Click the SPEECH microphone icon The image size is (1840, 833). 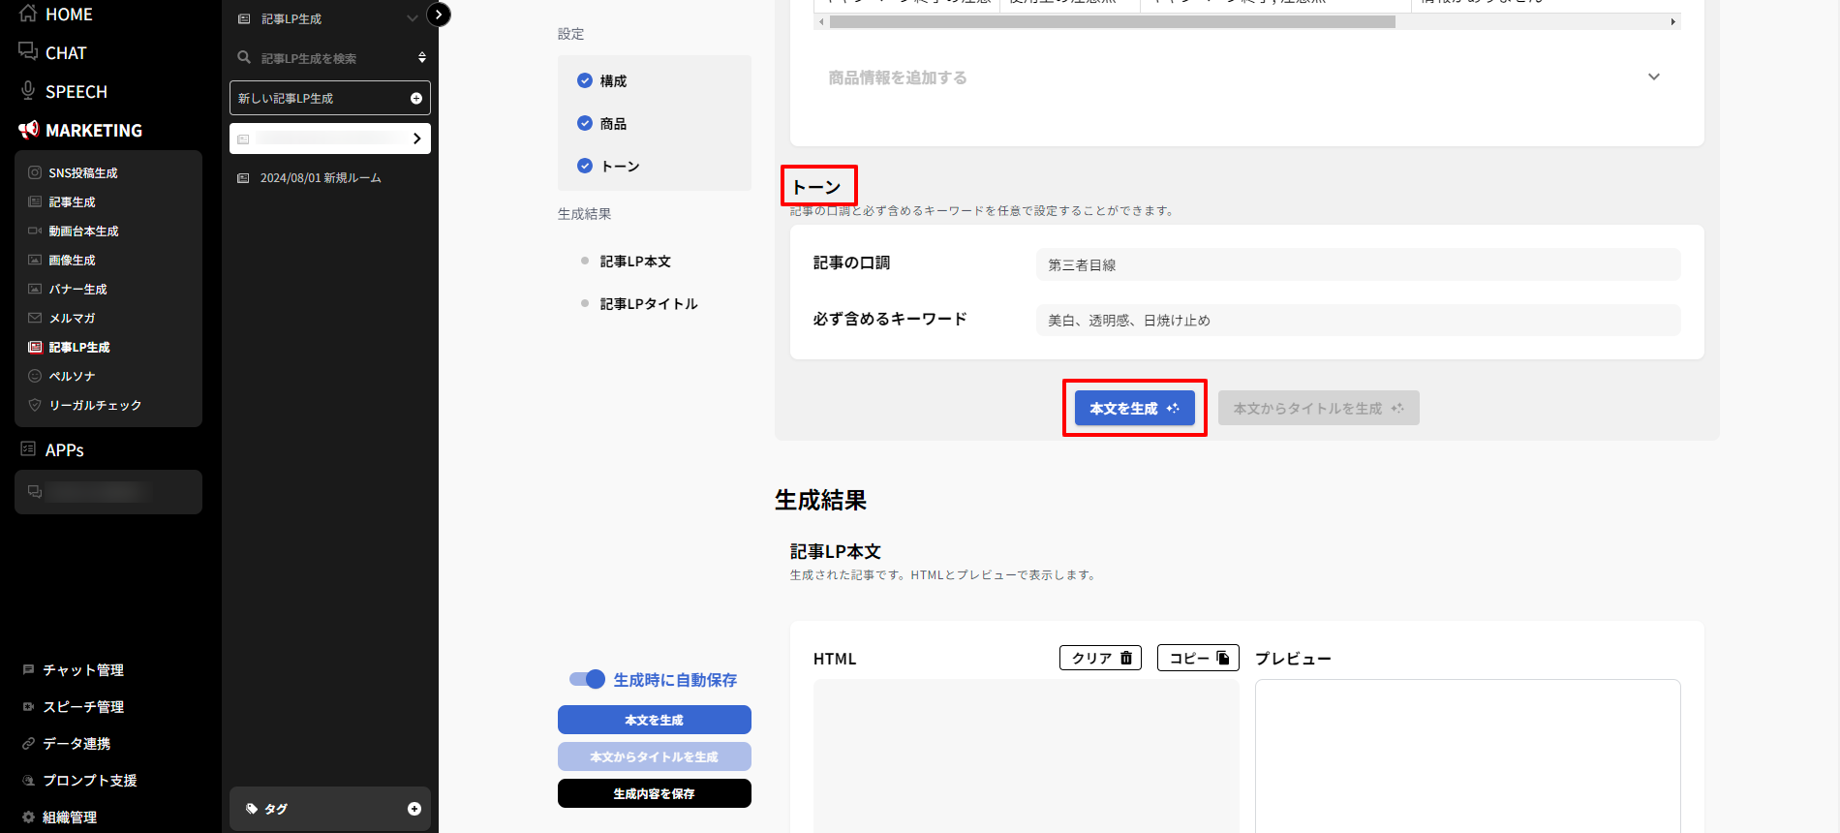[28, 91]
